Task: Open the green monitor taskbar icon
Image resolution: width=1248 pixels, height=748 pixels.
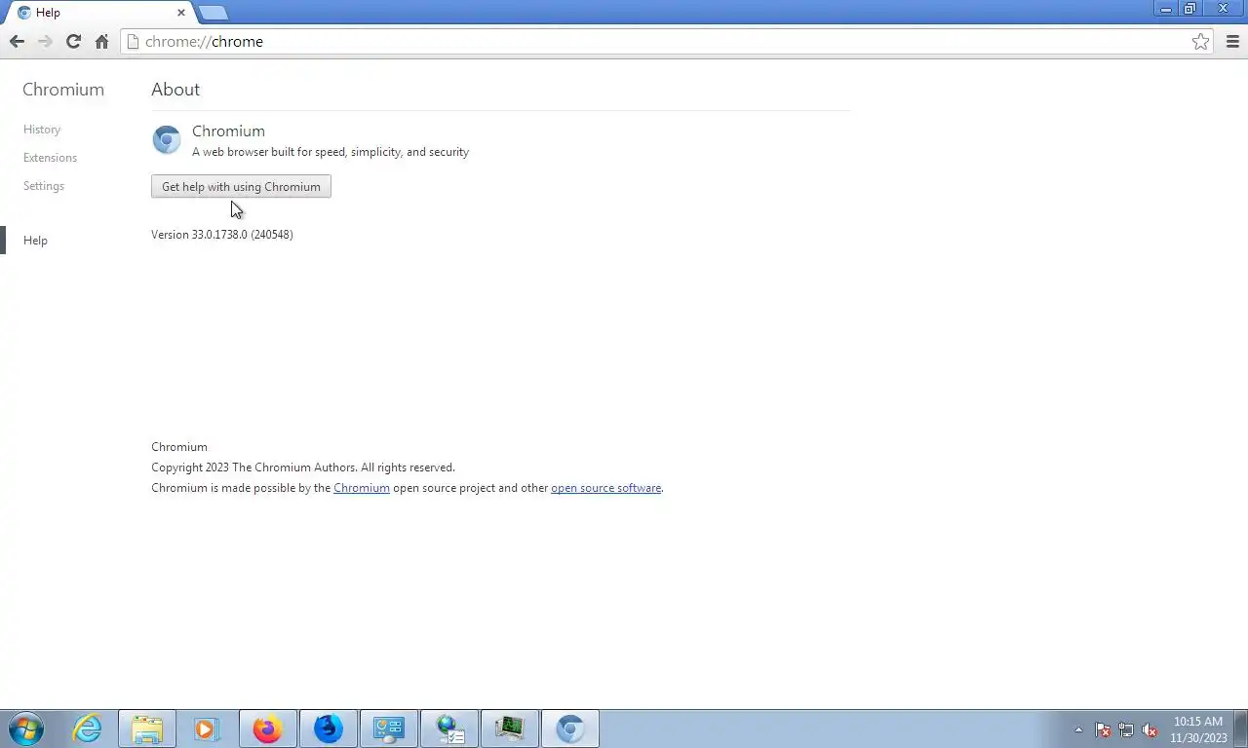Action: point(510,729)
